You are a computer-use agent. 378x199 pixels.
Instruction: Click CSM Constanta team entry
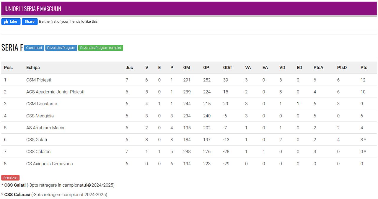(x=42, y=104)
